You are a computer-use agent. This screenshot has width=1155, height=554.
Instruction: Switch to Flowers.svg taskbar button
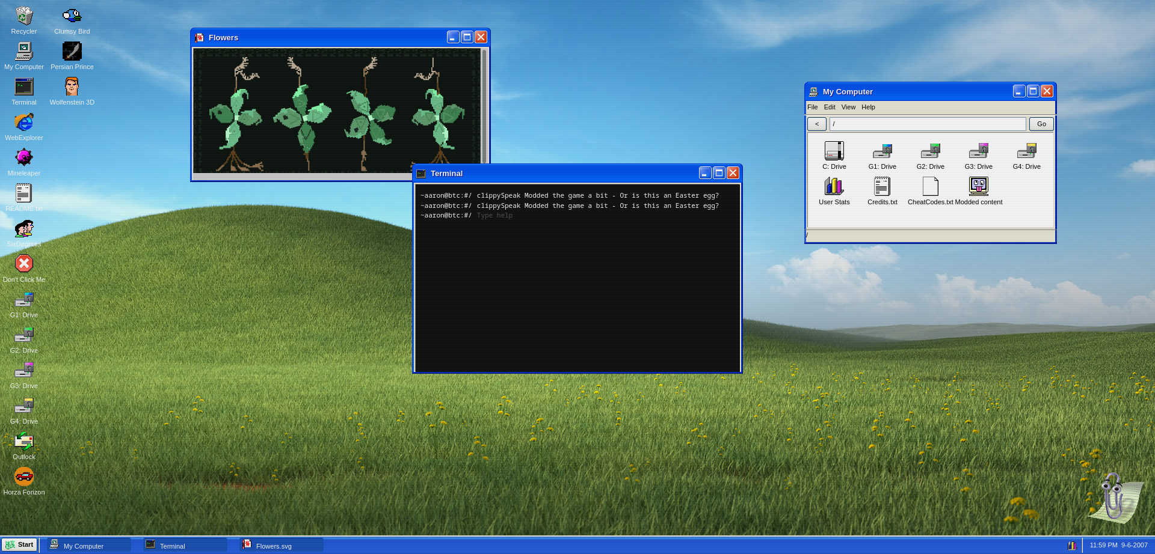click(x=282, y=545)
